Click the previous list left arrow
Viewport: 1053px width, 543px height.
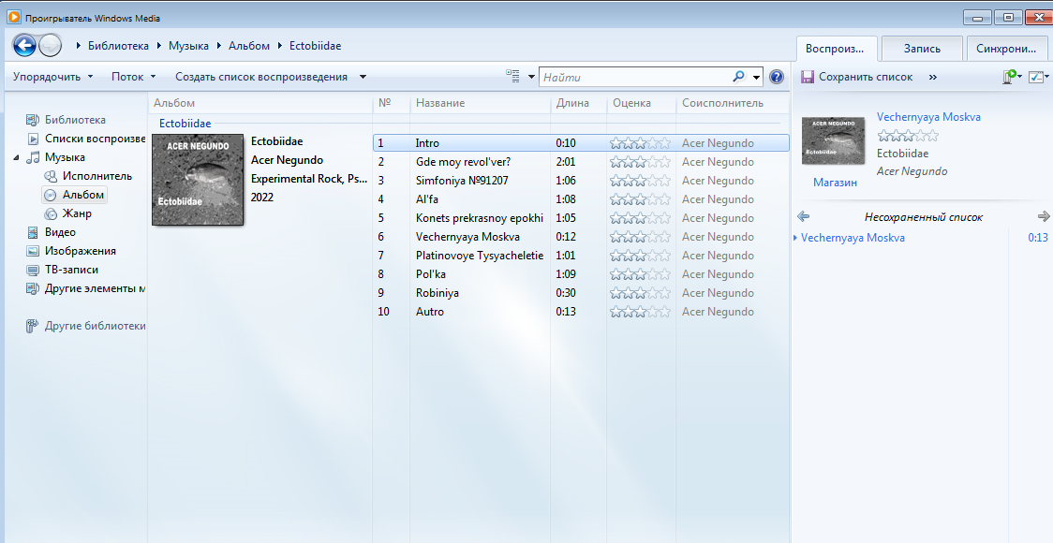pos(803,216)
